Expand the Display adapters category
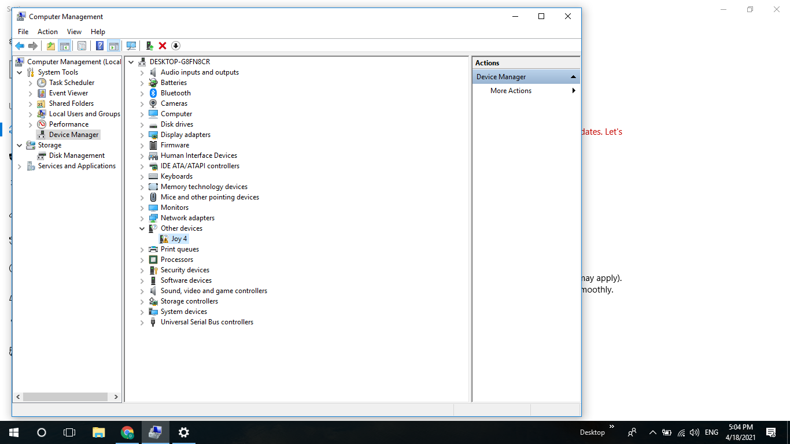 [142, 135]
